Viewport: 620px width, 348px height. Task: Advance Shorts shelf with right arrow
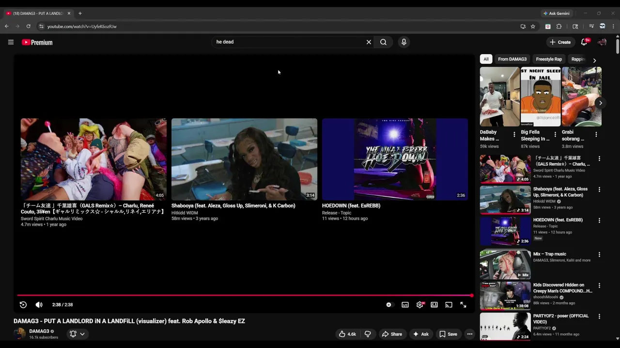point(600,103)
